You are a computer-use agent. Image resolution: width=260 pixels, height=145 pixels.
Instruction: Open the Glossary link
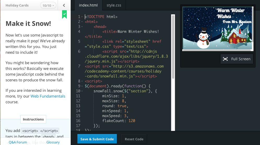53,142
